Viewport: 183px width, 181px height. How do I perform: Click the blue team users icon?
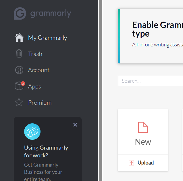tap(32, 132)
